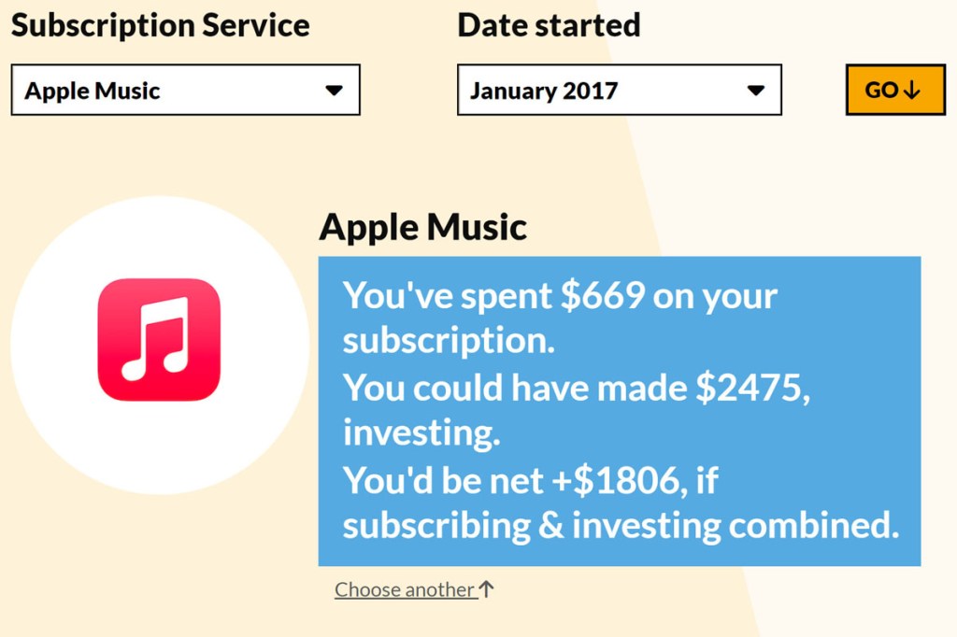Image resolution: width=957 pixels, height=637 pixels.
Task: Click the orange GO button
Action: 895,90
